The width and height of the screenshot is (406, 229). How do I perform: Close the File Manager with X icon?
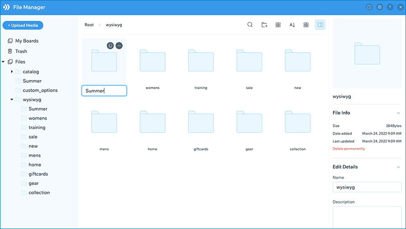[x=400, y=7]
